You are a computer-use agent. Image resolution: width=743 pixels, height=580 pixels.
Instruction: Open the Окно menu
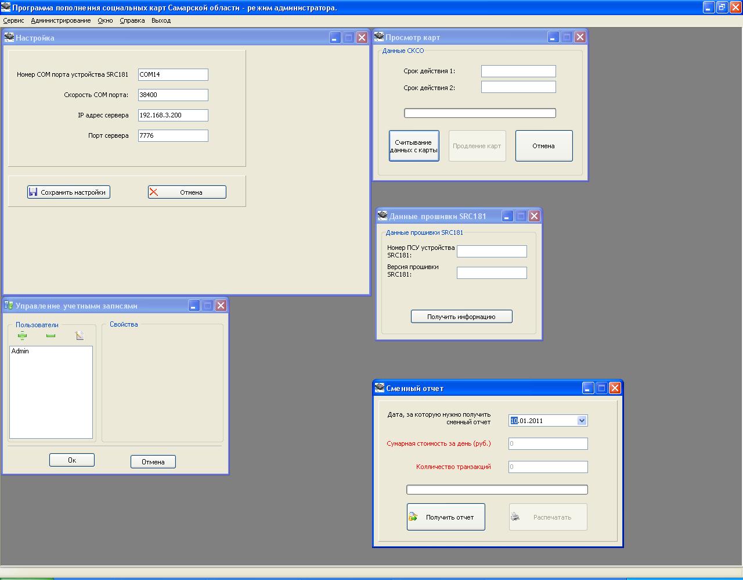(x=105, y=20)
